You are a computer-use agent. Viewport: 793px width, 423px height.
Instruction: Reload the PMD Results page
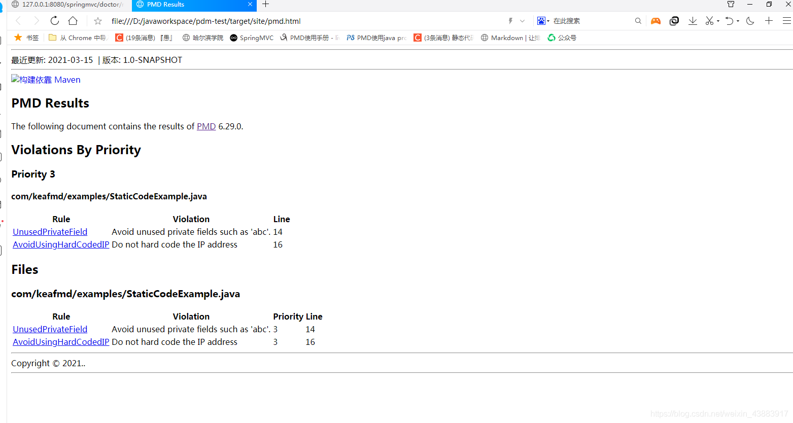pyautogui.click(x=55, y=21)
